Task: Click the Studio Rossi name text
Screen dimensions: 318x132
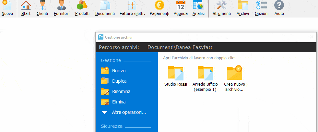Action: pyautogui.click(x=176, y=84)
